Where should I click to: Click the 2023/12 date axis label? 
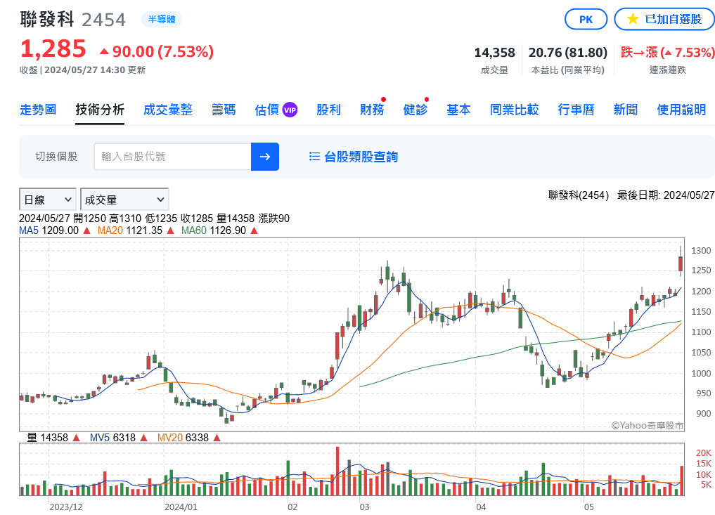[x=66, y=507]
